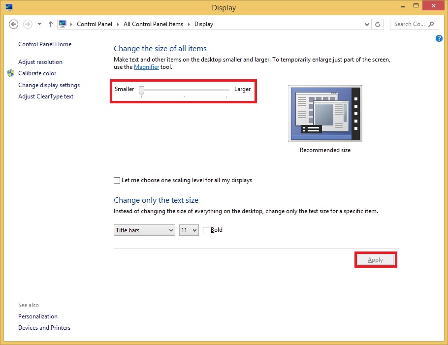Image resolution: width=448 pixels, height=345 pixels.
Task: Click the Apply button
Action: click(376, 260)
